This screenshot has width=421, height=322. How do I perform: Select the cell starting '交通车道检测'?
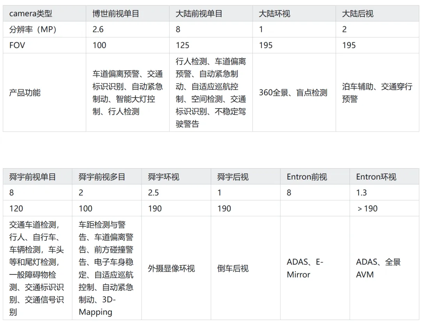[x=37, y=268]
